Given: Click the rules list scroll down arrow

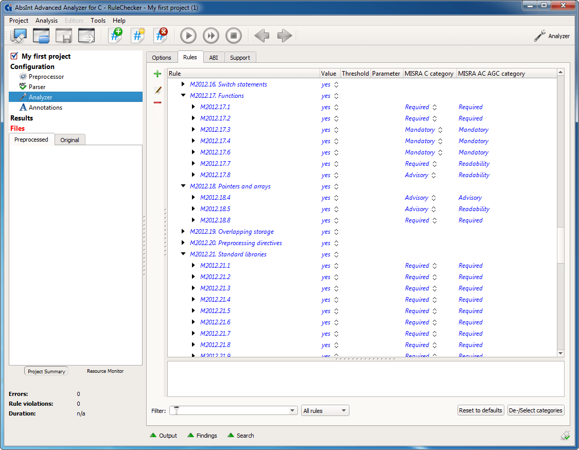Looking at the screenshot, I should 560,353.
